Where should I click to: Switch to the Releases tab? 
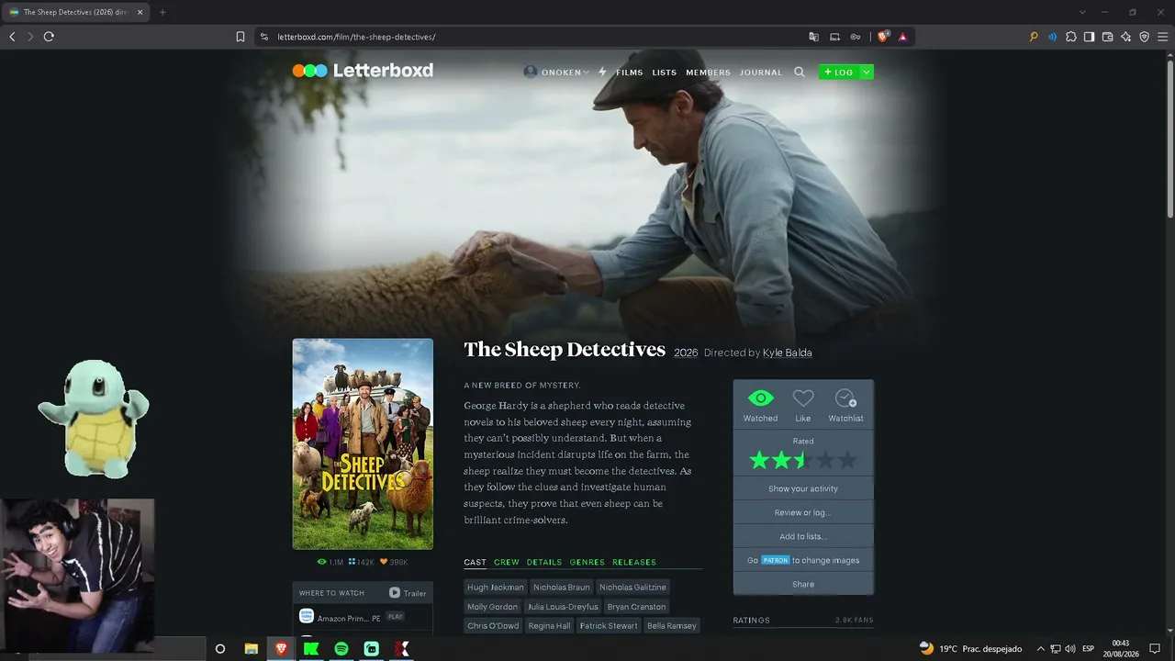[x=634, y=563]
